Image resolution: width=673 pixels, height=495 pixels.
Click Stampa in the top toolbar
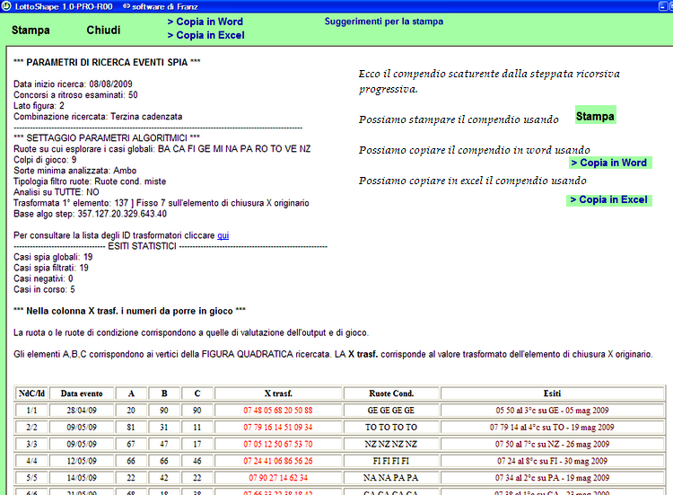[x=31, y=30]
